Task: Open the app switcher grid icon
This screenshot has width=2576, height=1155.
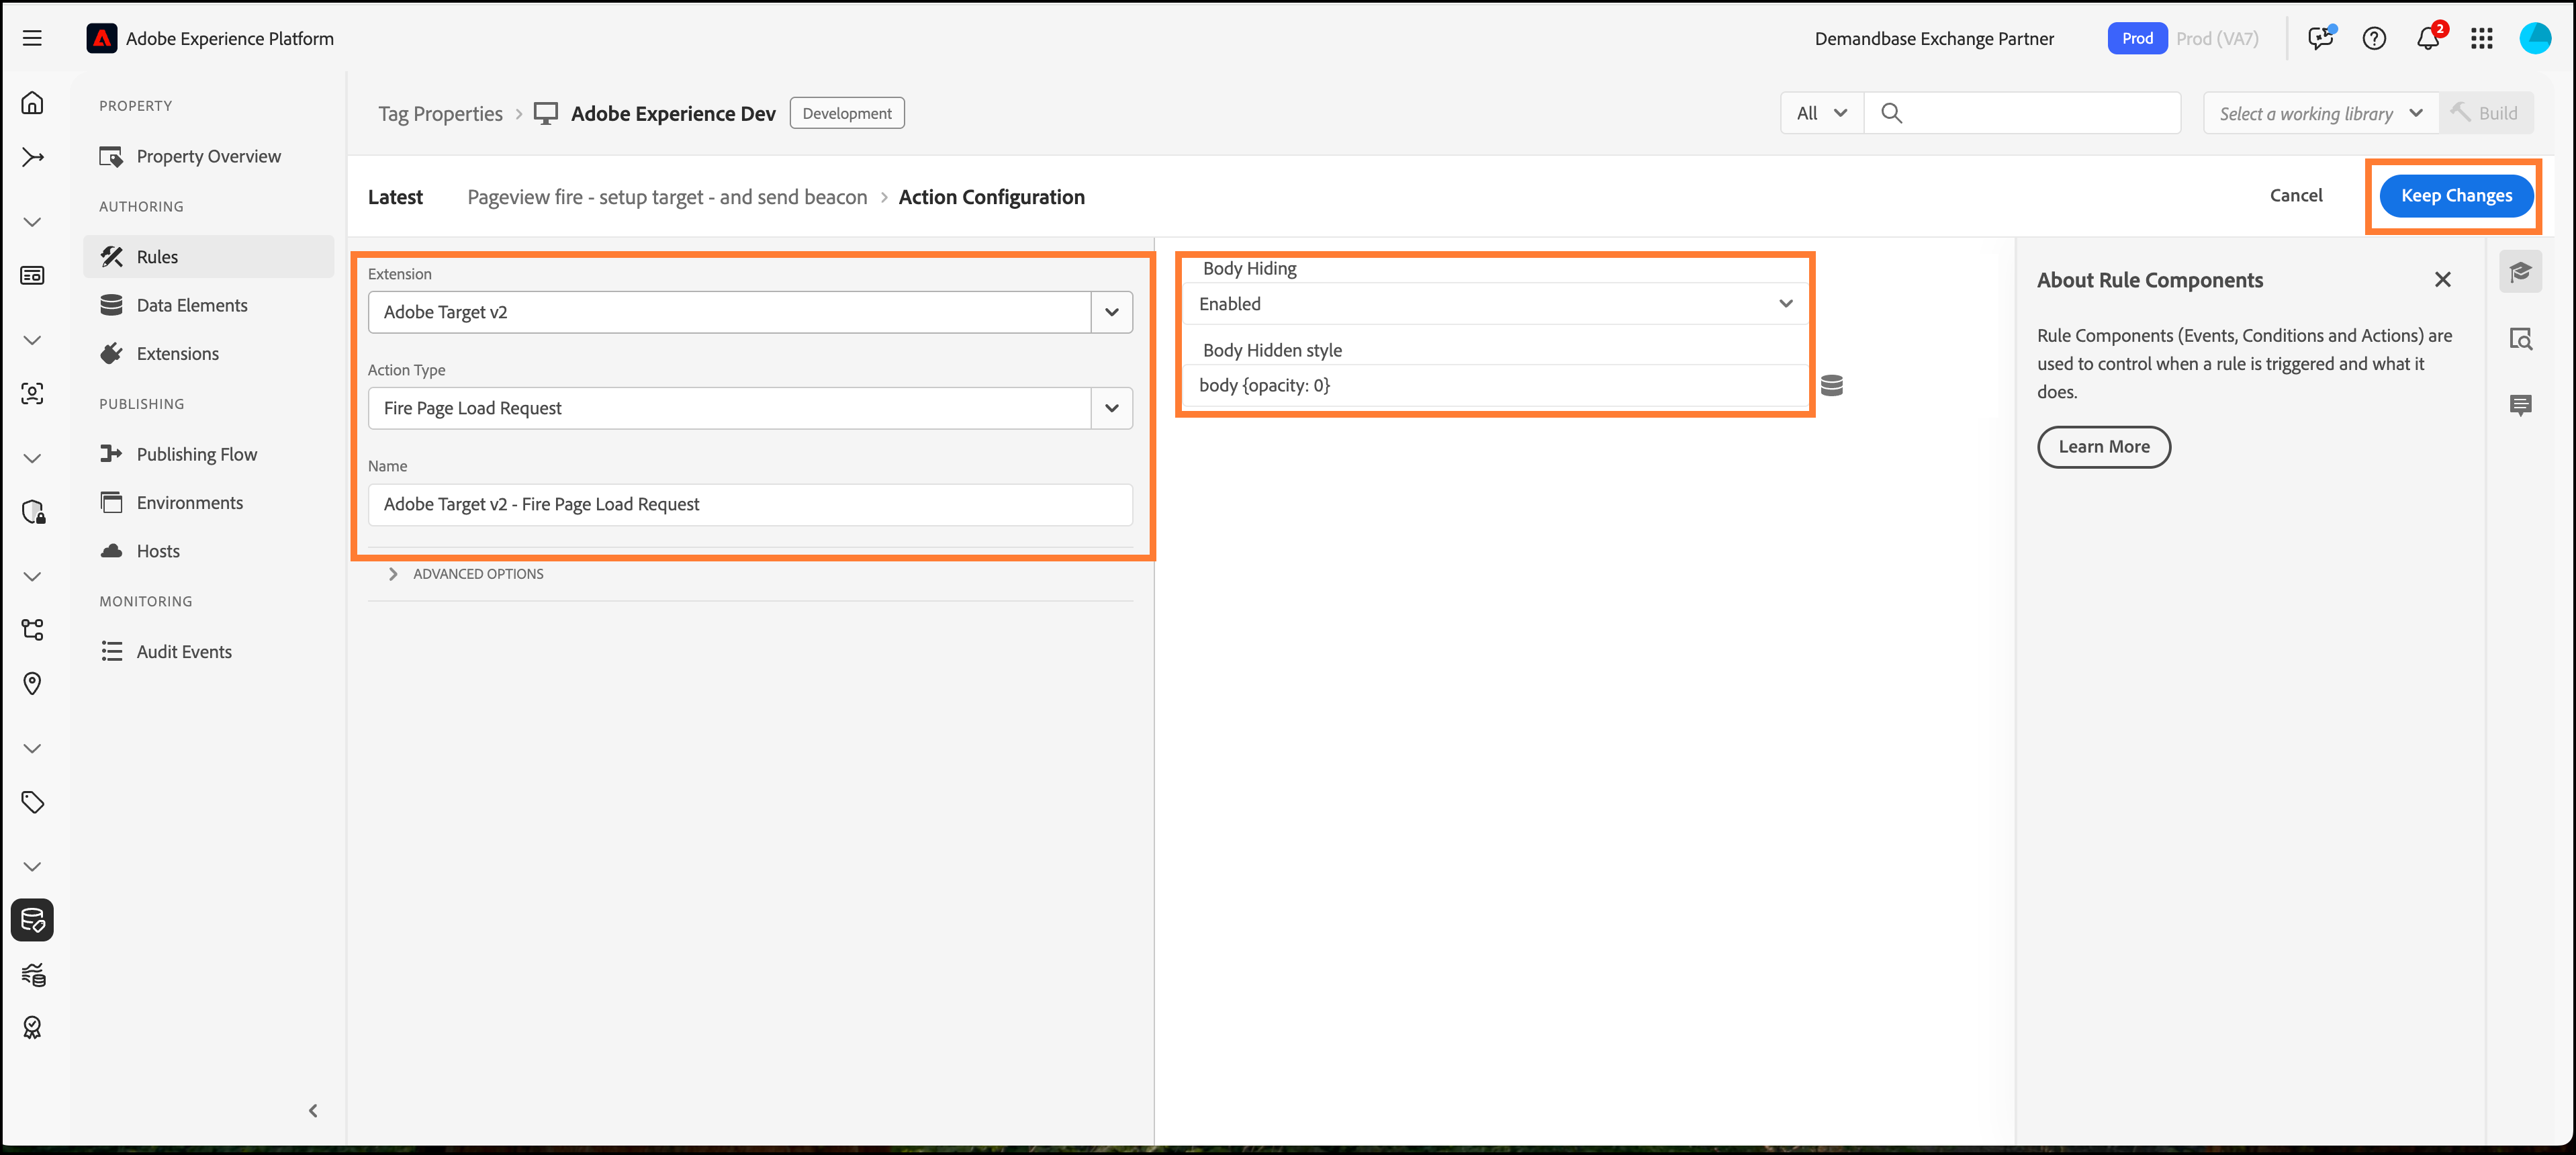Action: pos(2481,39)
